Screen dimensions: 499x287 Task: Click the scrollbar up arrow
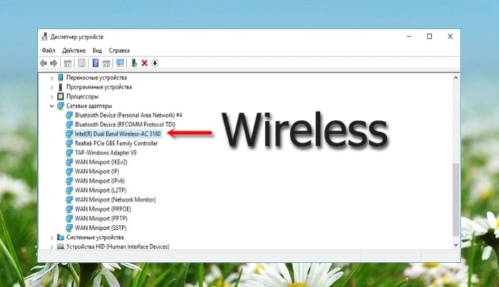455,78
